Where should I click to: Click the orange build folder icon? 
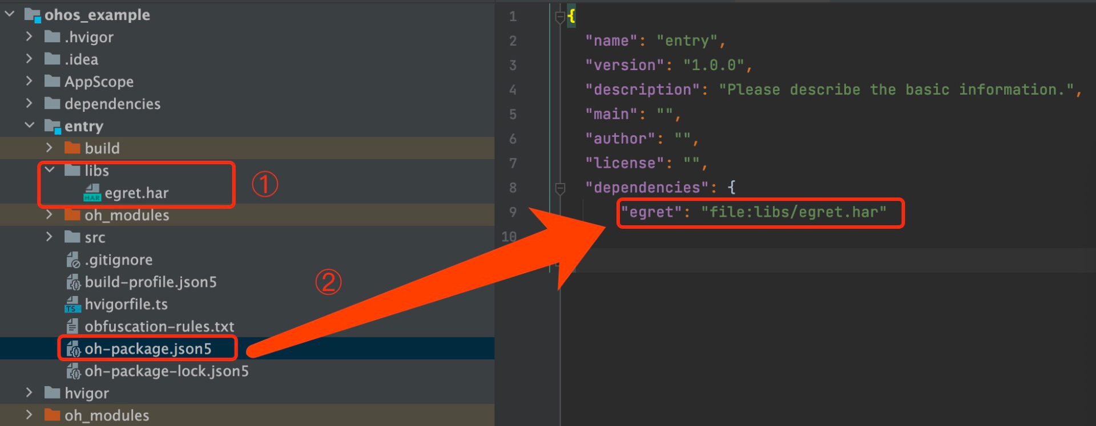coord(72,148)
